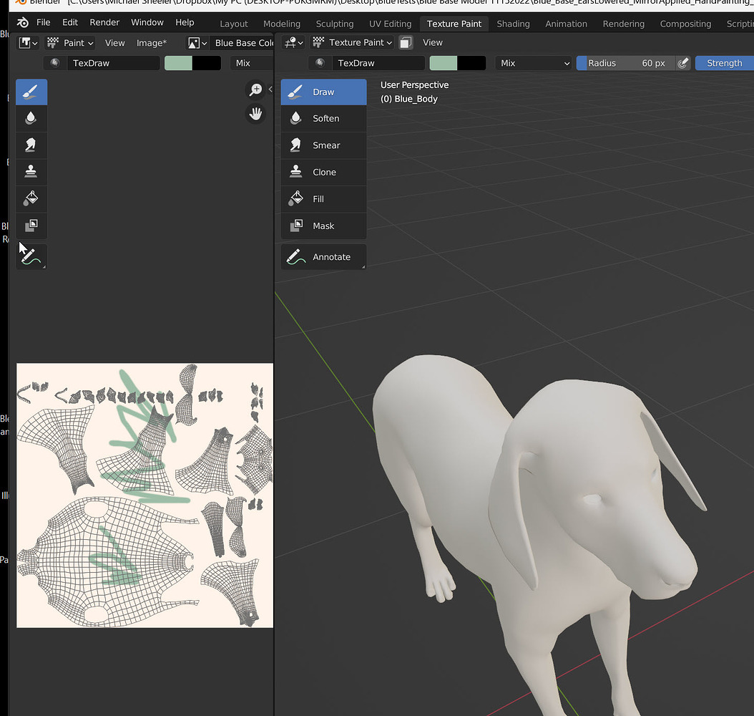This screenshot has height=716, width=754.
Task: Open the green primary color swatch in viewport header
Action: click(444, 63)
